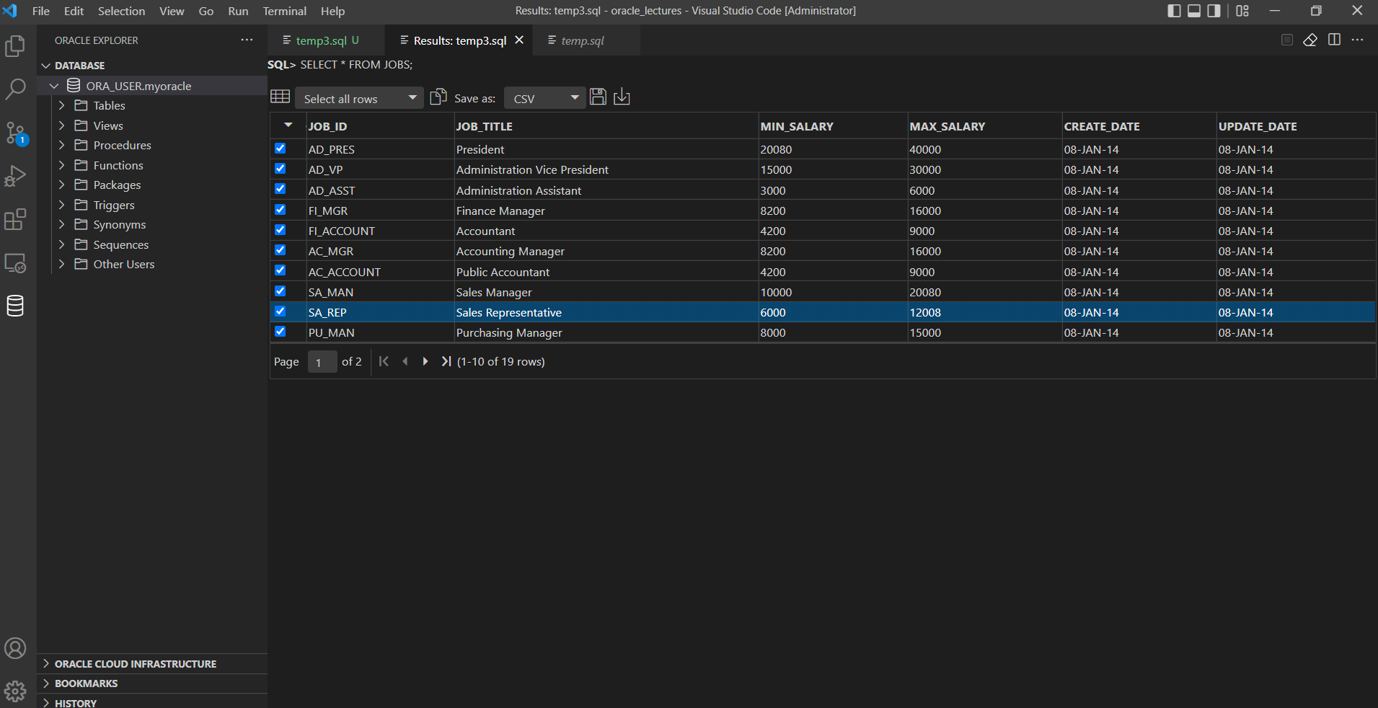Expand the Views folder

61,125
